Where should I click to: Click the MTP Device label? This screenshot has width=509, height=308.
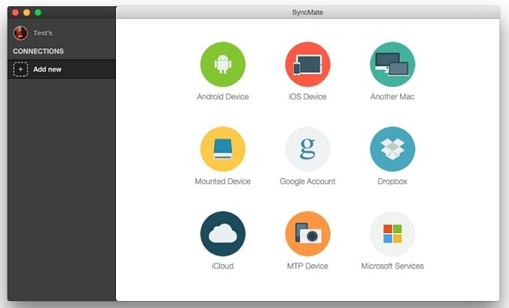[308, 266]
